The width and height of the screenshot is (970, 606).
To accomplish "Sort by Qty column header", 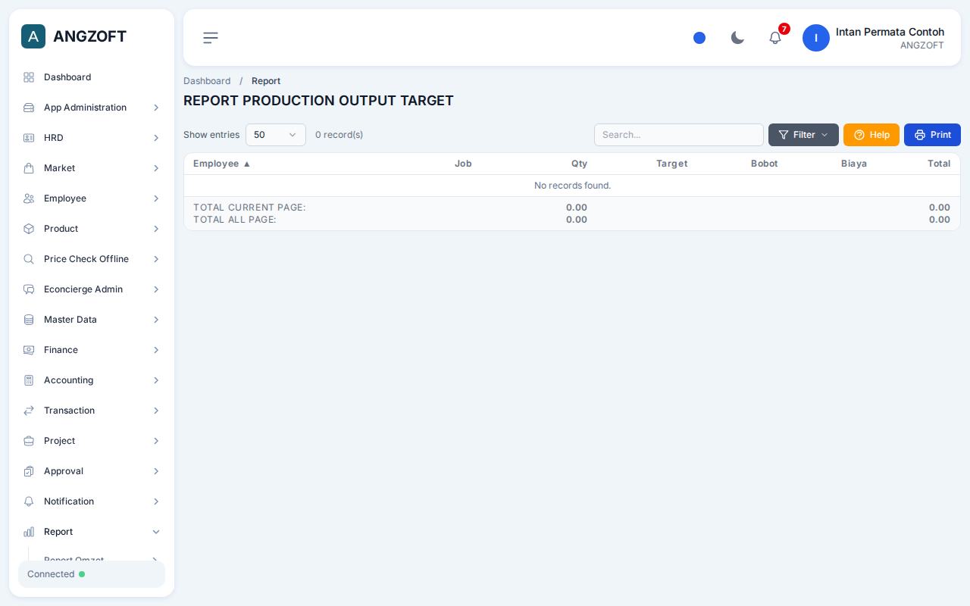I will 579,164.
